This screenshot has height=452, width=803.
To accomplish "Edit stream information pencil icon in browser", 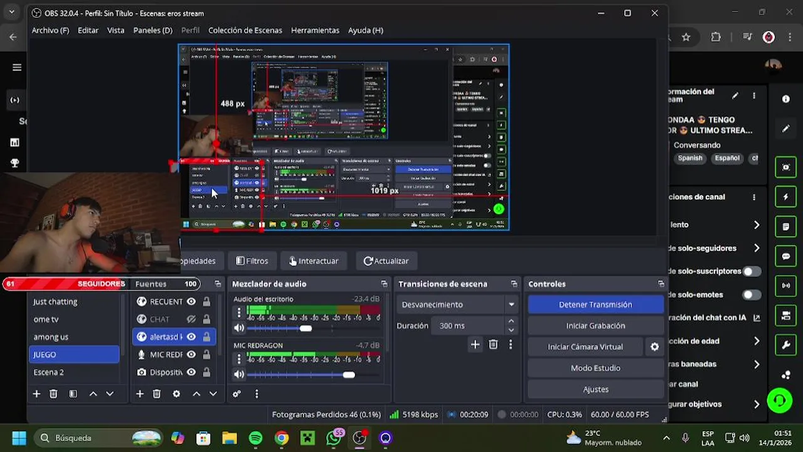I will [x=735, y=95].
